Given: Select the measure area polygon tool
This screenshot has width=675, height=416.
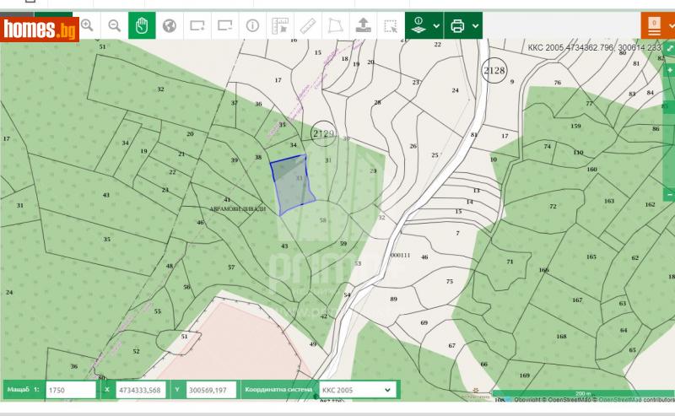Looking at the screenshot, I should [x=335, y=25].
